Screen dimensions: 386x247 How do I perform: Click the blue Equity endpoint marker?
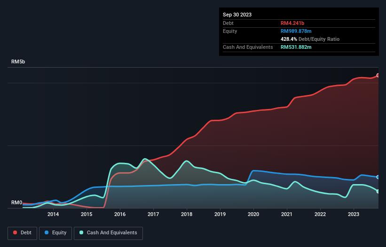pos(378,177)
